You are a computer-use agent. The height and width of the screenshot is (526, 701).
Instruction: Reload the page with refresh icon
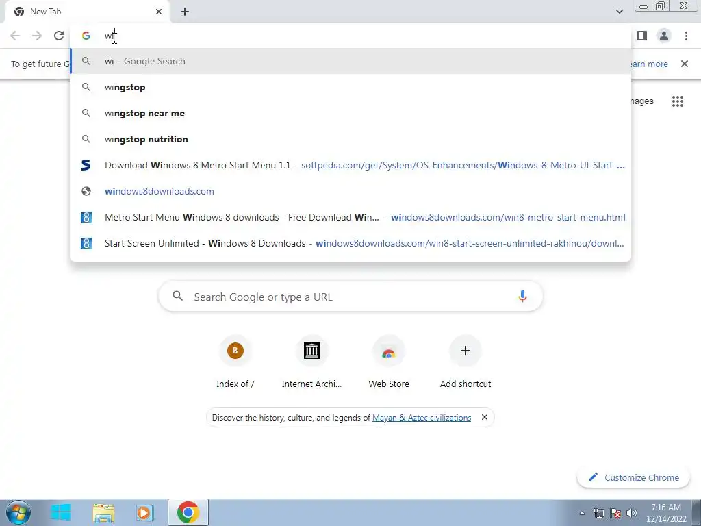59,36
